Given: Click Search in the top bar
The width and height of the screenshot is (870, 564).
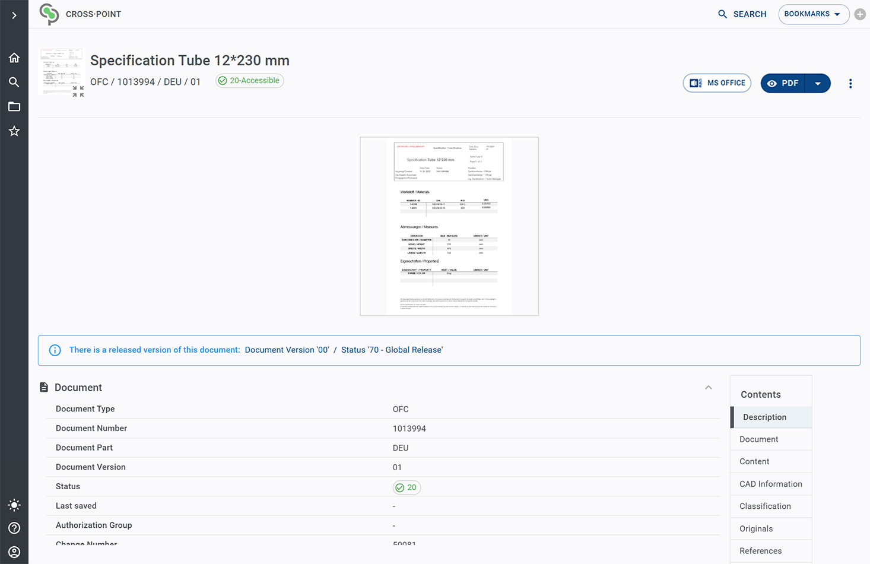Looking at the screenshot, I should point(742,14).
